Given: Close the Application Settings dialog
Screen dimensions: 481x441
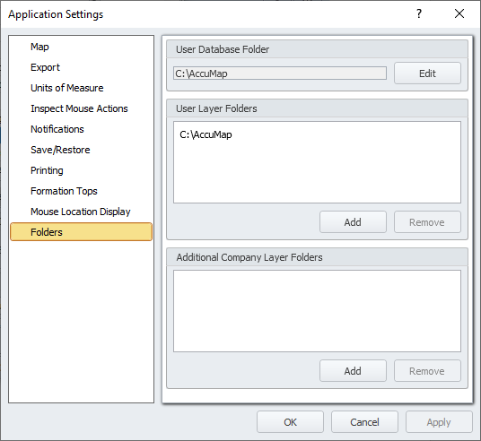Looking at the screenshot, I should (459, 13).
